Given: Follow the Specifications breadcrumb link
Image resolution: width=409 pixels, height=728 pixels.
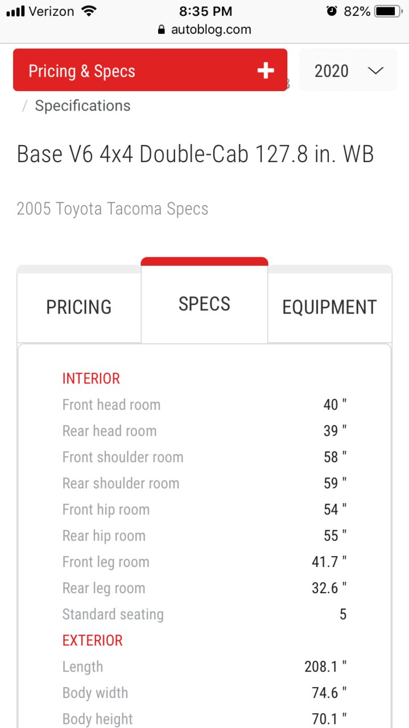Looking at the screenshot, I should click(x=82, y=106).
